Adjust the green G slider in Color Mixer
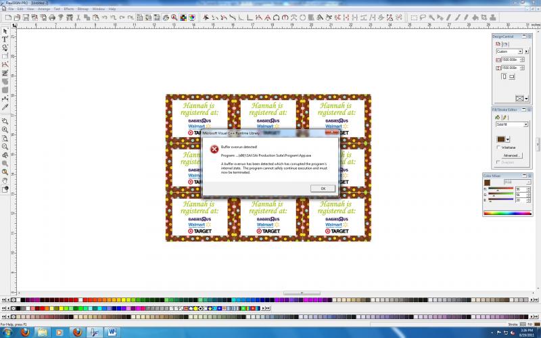 500,195
